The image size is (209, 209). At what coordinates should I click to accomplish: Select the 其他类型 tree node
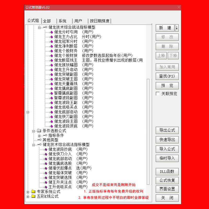click(x=50, y=140)
